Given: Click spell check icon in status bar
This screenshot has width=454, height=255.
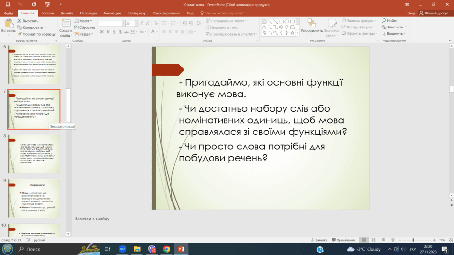Looking at the screenshot, I should (28, 240).
